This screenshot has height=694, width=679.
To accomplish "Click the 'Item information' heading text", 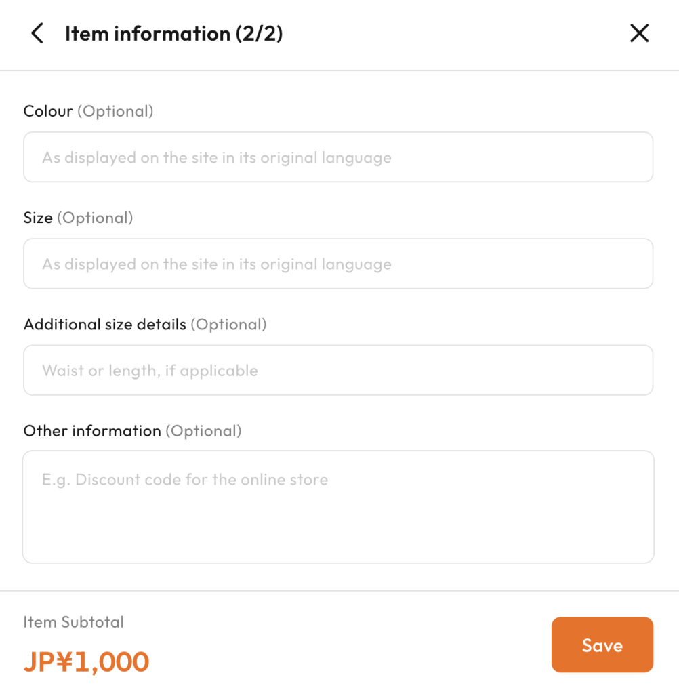I will pyautogui.click(x=147, y=33).
